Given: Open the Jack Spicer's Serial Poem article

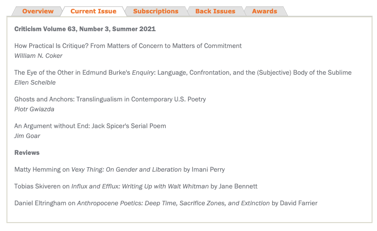Looking at the screenshot, I should tap(90, 126).
